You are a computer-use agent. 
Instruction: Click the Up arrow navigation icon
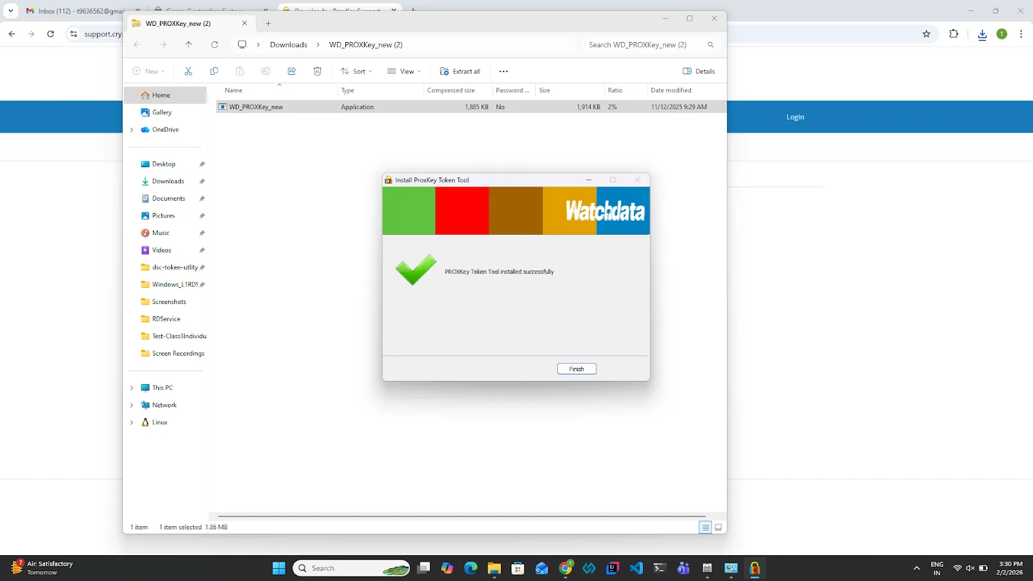point(189,45)
